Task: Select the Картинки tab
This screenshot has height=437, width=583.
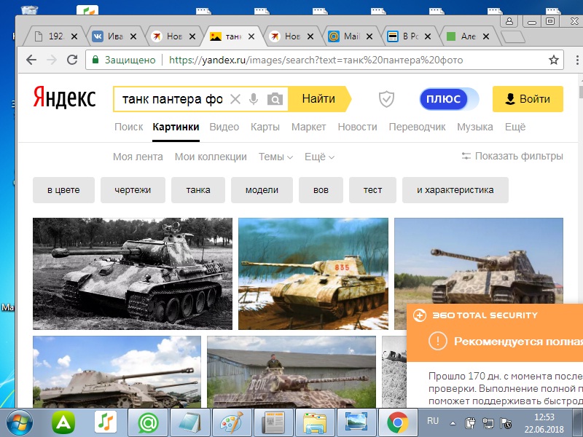Action: coord(176,127)
